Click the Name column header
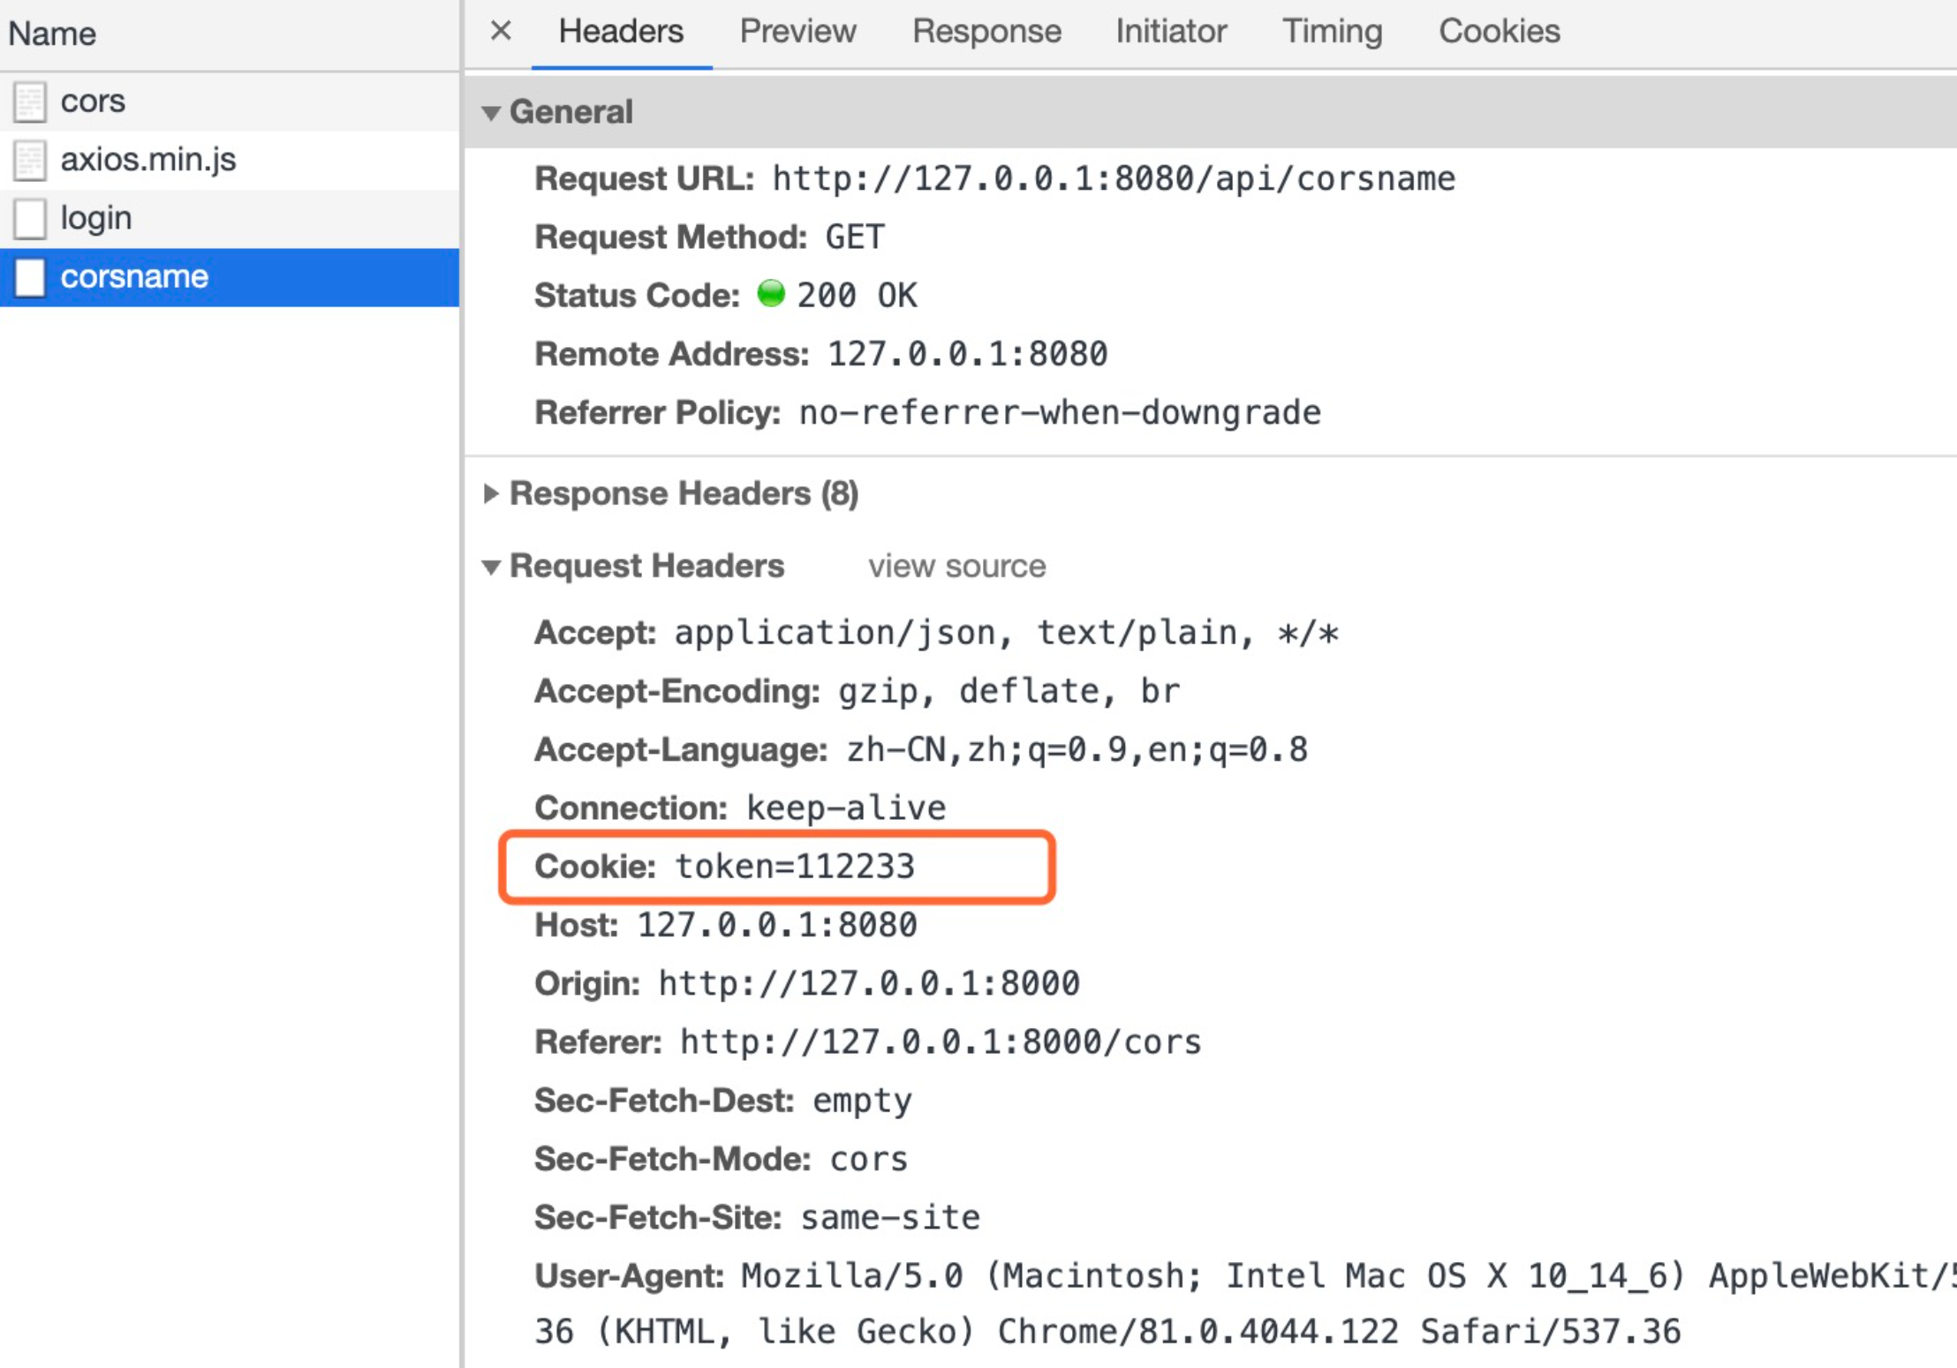 53,34
